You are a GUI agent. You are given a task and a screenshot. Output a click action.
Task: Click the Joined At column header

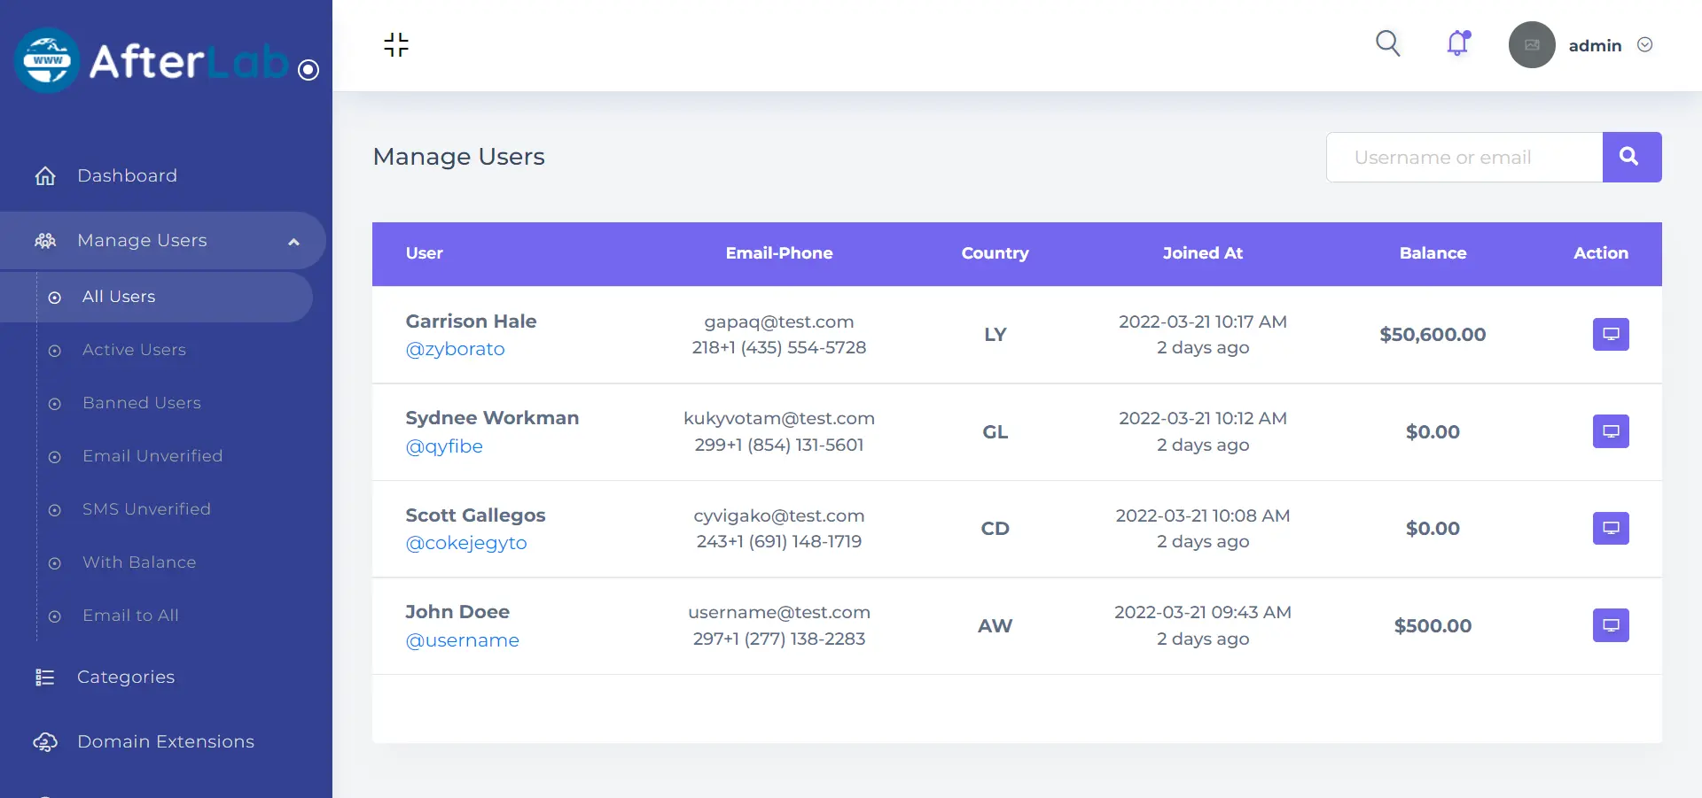pos(1203,253)
